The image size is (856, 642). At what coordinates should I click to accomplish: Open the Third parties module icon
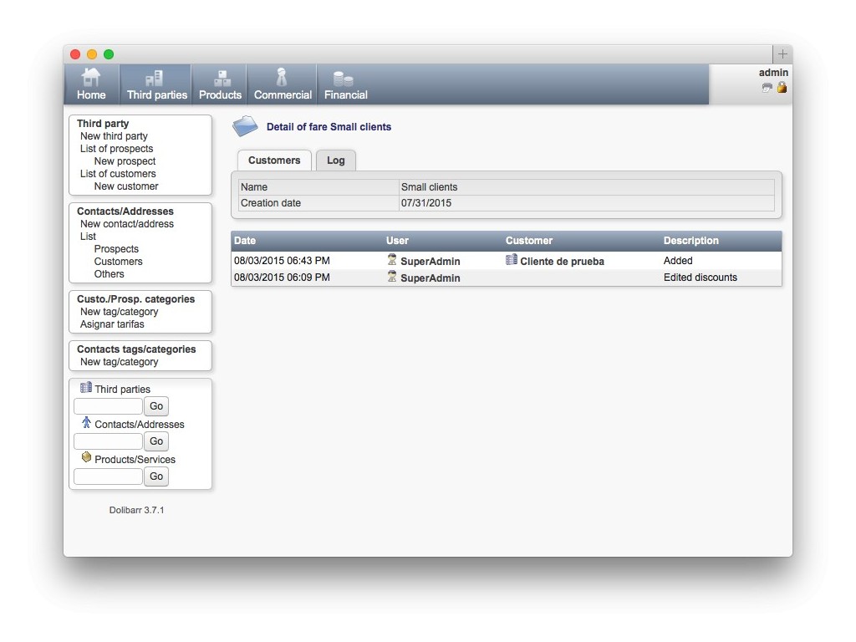click(155, 78)
